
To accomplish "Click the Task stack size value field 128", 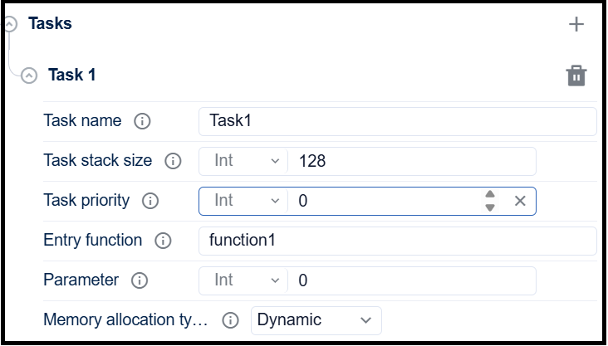I will [411, 161].
